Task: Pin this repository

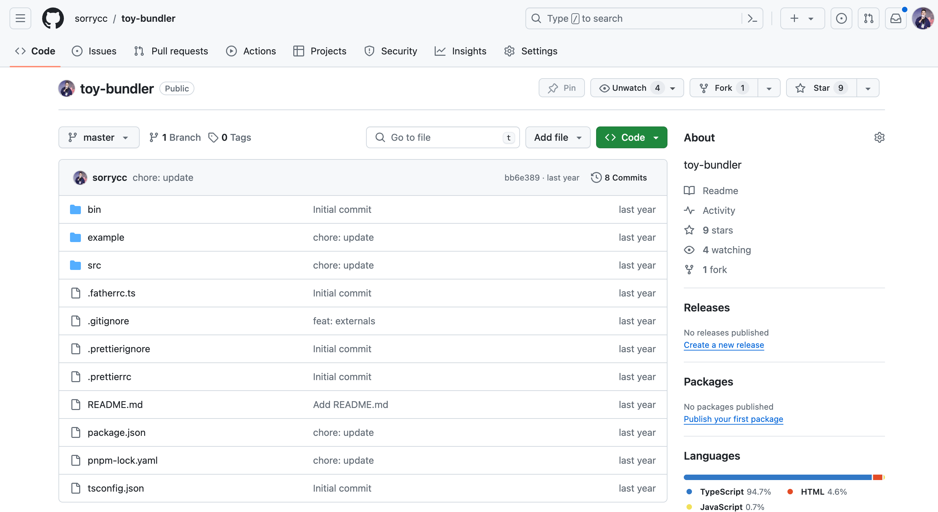Action: (561, 88)
